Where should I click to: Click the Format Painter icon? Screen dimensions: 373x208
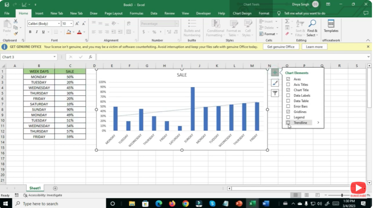[16, 33]
